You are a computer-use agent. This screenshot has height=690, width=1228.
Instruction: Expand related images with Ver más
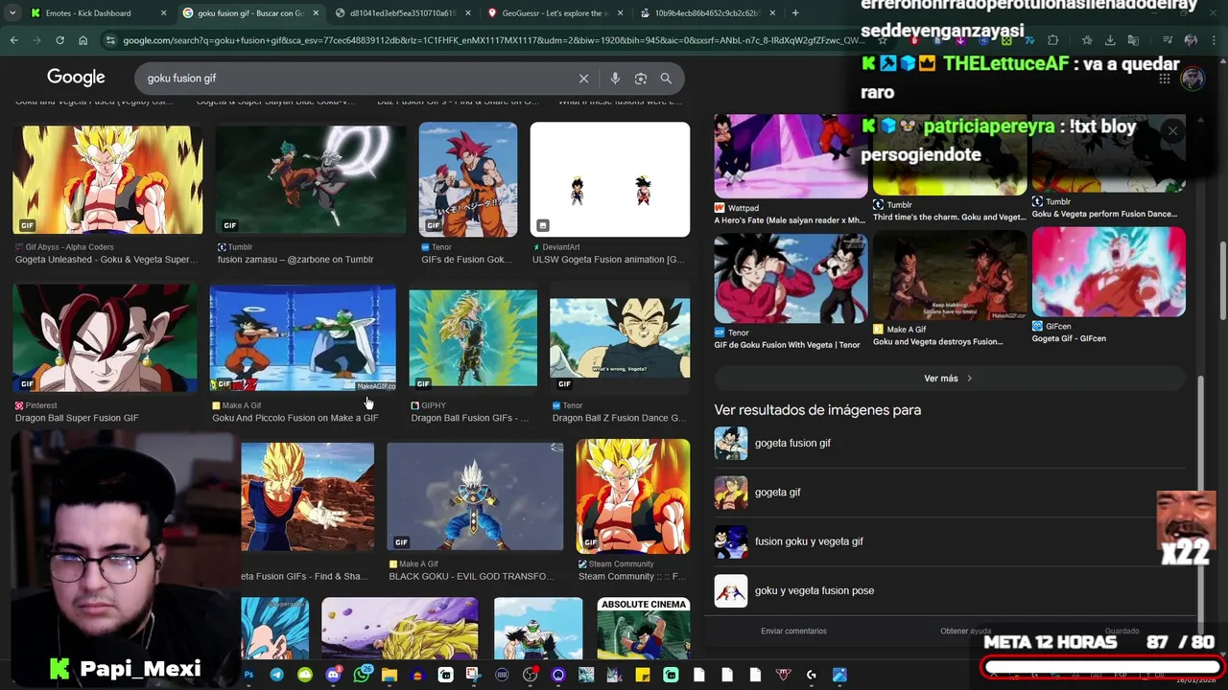[x=948, y=379]
